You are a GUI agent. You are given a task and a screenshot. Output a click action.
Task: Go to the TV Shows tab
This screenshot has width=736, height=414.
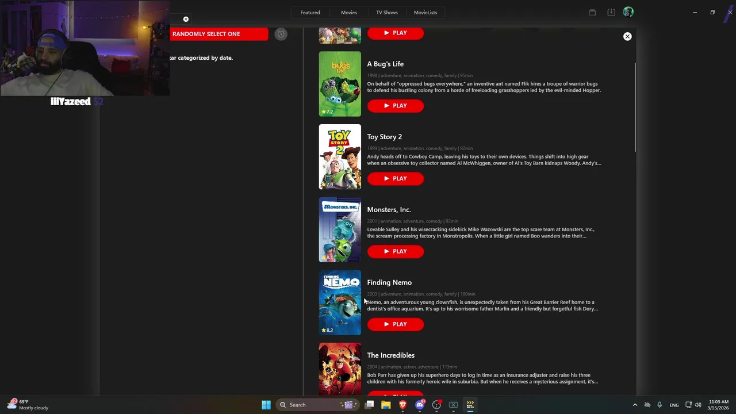(386, 13)
